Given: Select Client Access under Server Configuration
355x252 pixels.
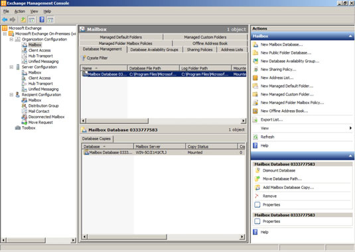Looking at the screenshot, I should [x=39, y=78].
